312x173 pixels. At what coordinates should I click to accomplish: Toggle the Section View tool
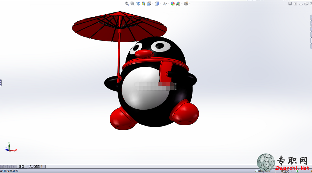pos(144,4)
